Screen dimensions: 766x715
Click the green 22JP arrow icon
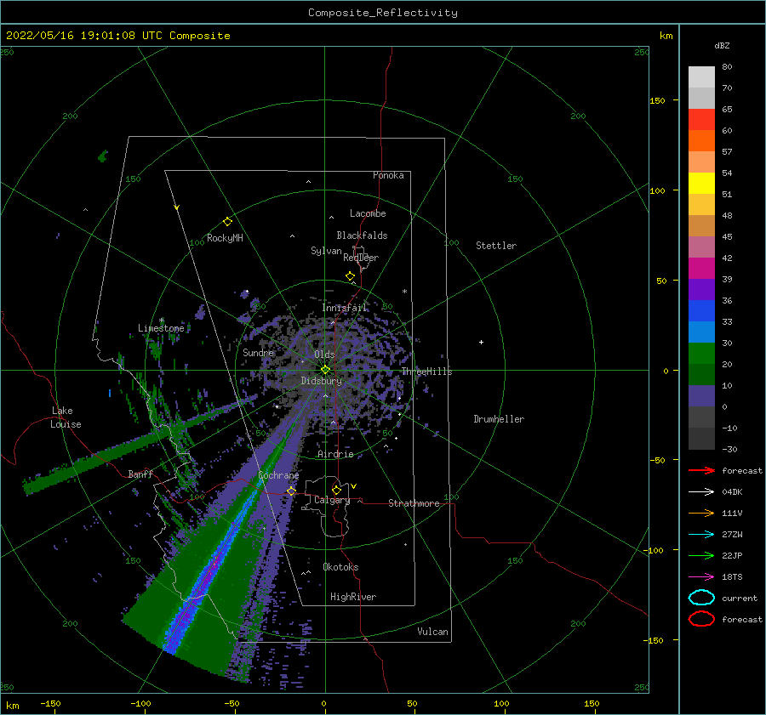[701, 555]
